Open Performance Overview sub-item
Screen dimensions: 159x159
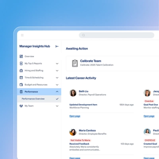[x=39, y=99]
